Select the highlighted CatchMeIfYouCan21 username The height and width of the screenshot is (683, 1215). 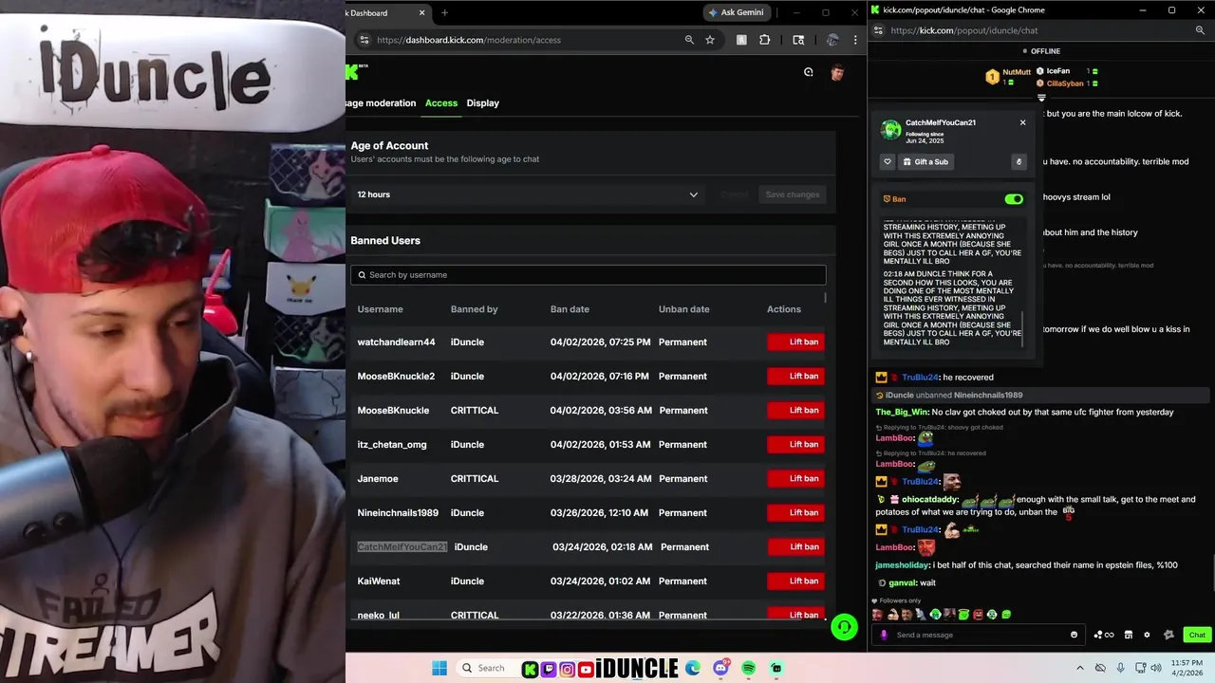click(x=402, y=546)
